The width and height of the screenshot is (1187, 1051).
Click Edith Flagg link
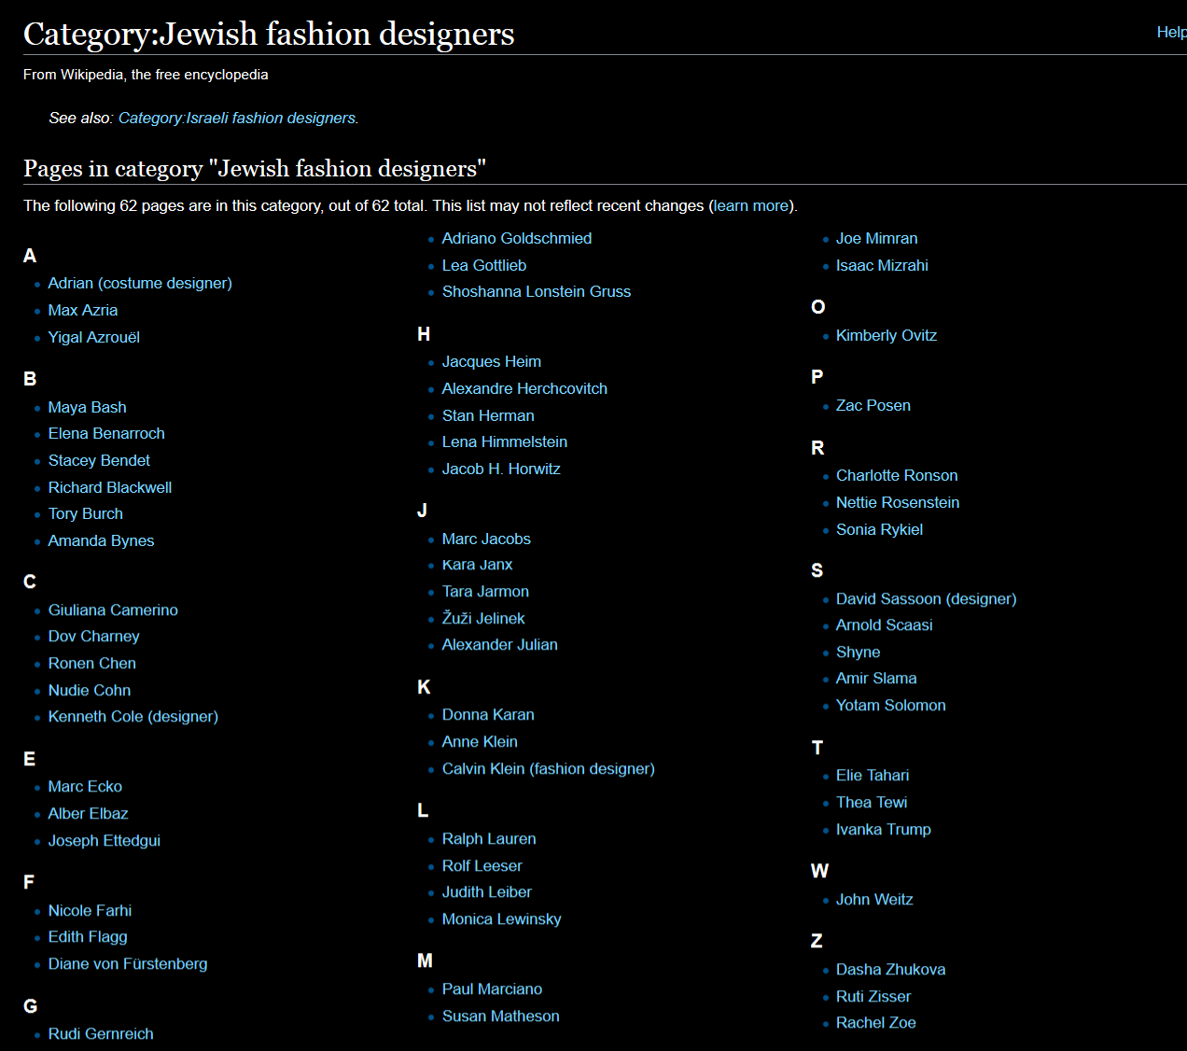(88, 936)
